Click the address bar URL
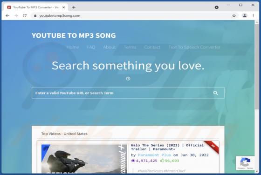261x175 pixels. pos(60,16)
